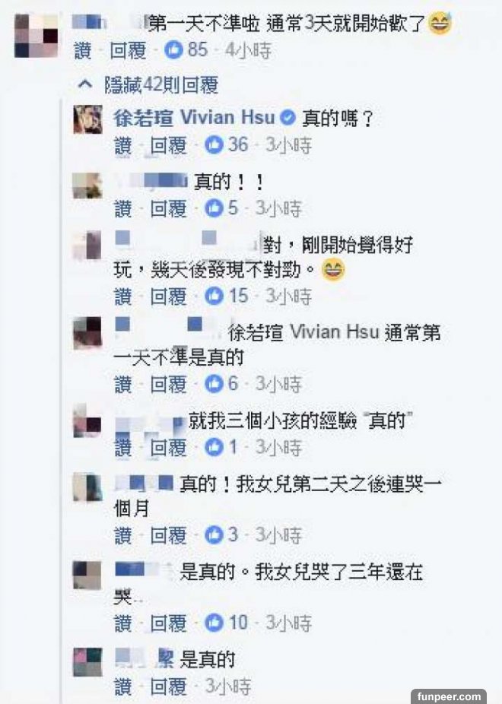Viewport: 502px width, 704px height.
Task: Click 讚 under the 哭了三年還在哭 comment
Action: pos(123,623)
